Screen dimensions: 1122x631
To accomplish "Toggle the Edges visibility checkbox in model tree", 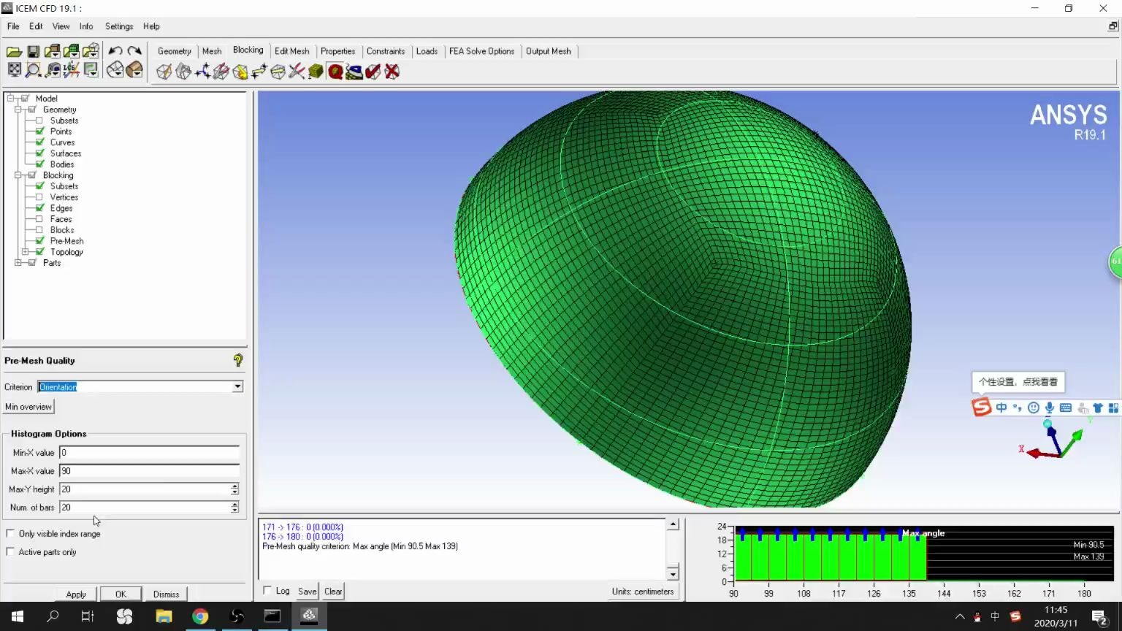I will 39,208.
